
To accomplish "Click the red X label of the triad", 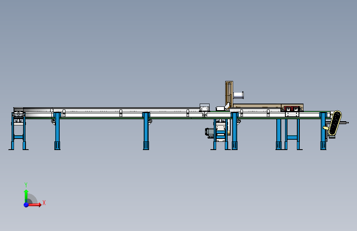I will point(44,203).
